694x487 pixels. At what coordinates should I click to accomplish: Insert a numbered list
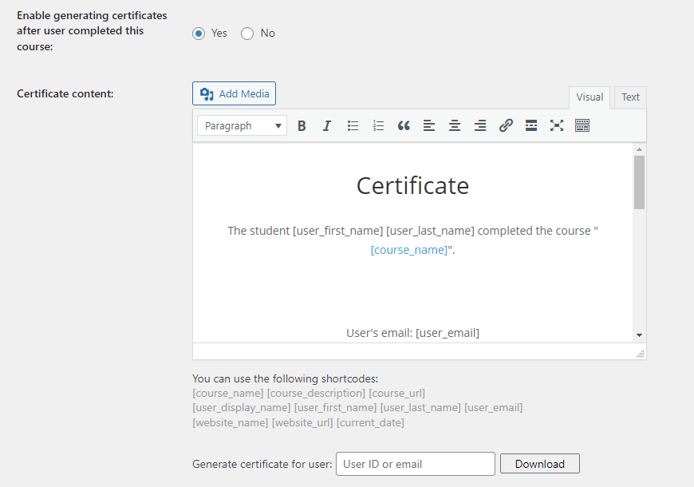point(378,126)
